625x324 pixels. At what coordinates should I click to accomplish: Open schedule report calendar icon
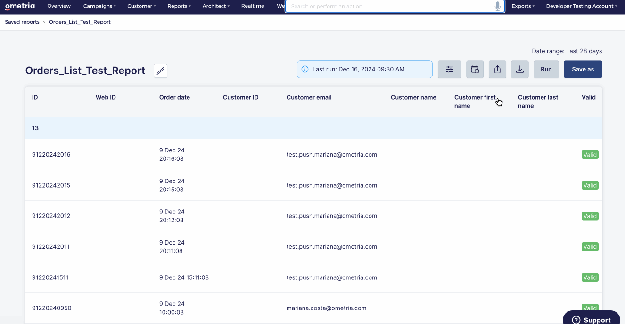(475, 69)
